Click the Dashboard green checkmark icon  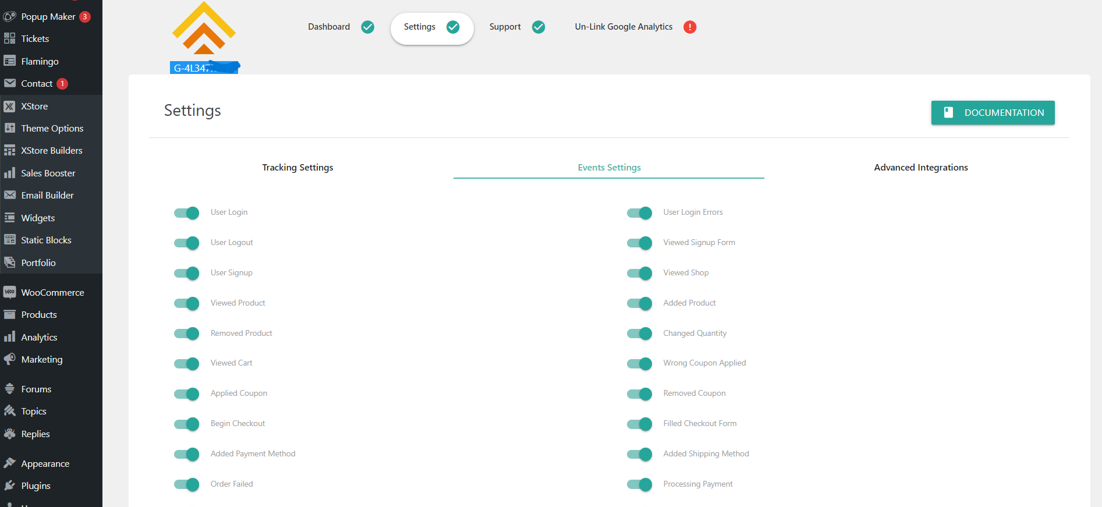(x=368, y=27)
